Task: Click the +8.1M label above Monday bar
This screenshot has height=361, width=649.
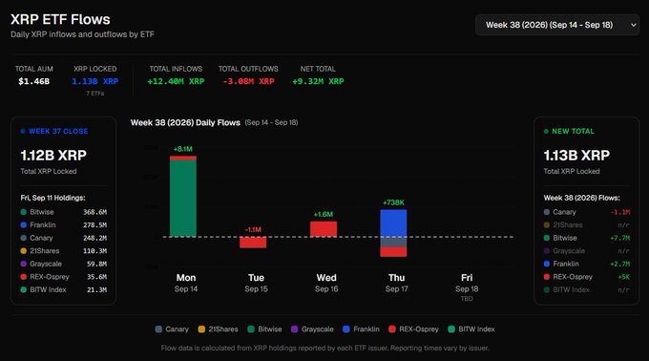Action: [183, 149]
